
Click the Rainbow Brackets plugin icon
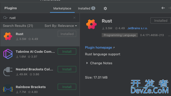click(x=8, y=89)
